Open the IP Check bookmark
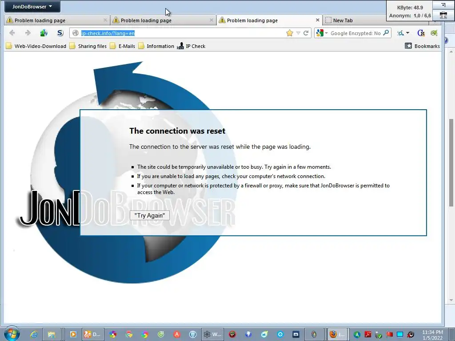455x341 pixels. tap(191, 46)
